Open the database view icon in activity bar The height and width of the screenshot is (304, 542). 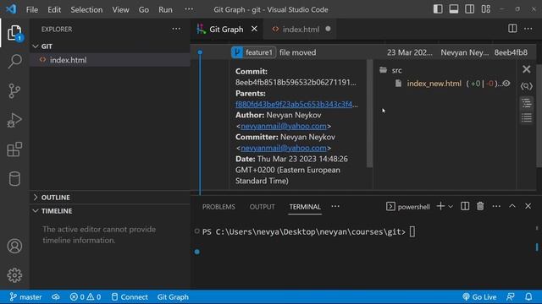click(x=14, y=179)
